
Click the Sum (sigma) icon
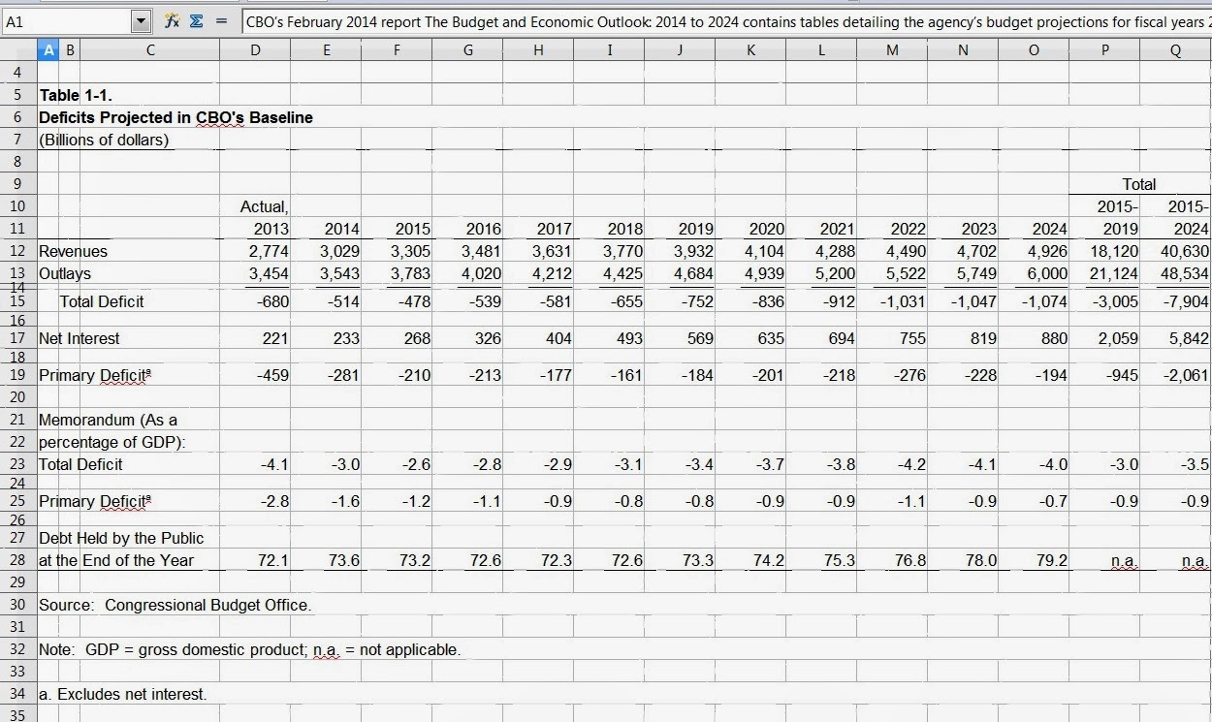pyautogui.click(x=195, y=20)
